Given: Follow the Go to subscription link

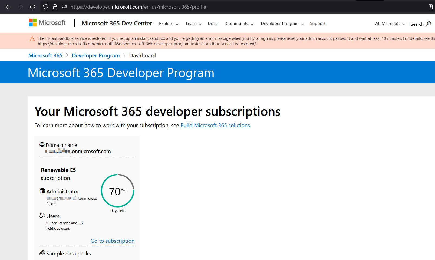Looking at the screenshot, I should [x=112, y=241].
